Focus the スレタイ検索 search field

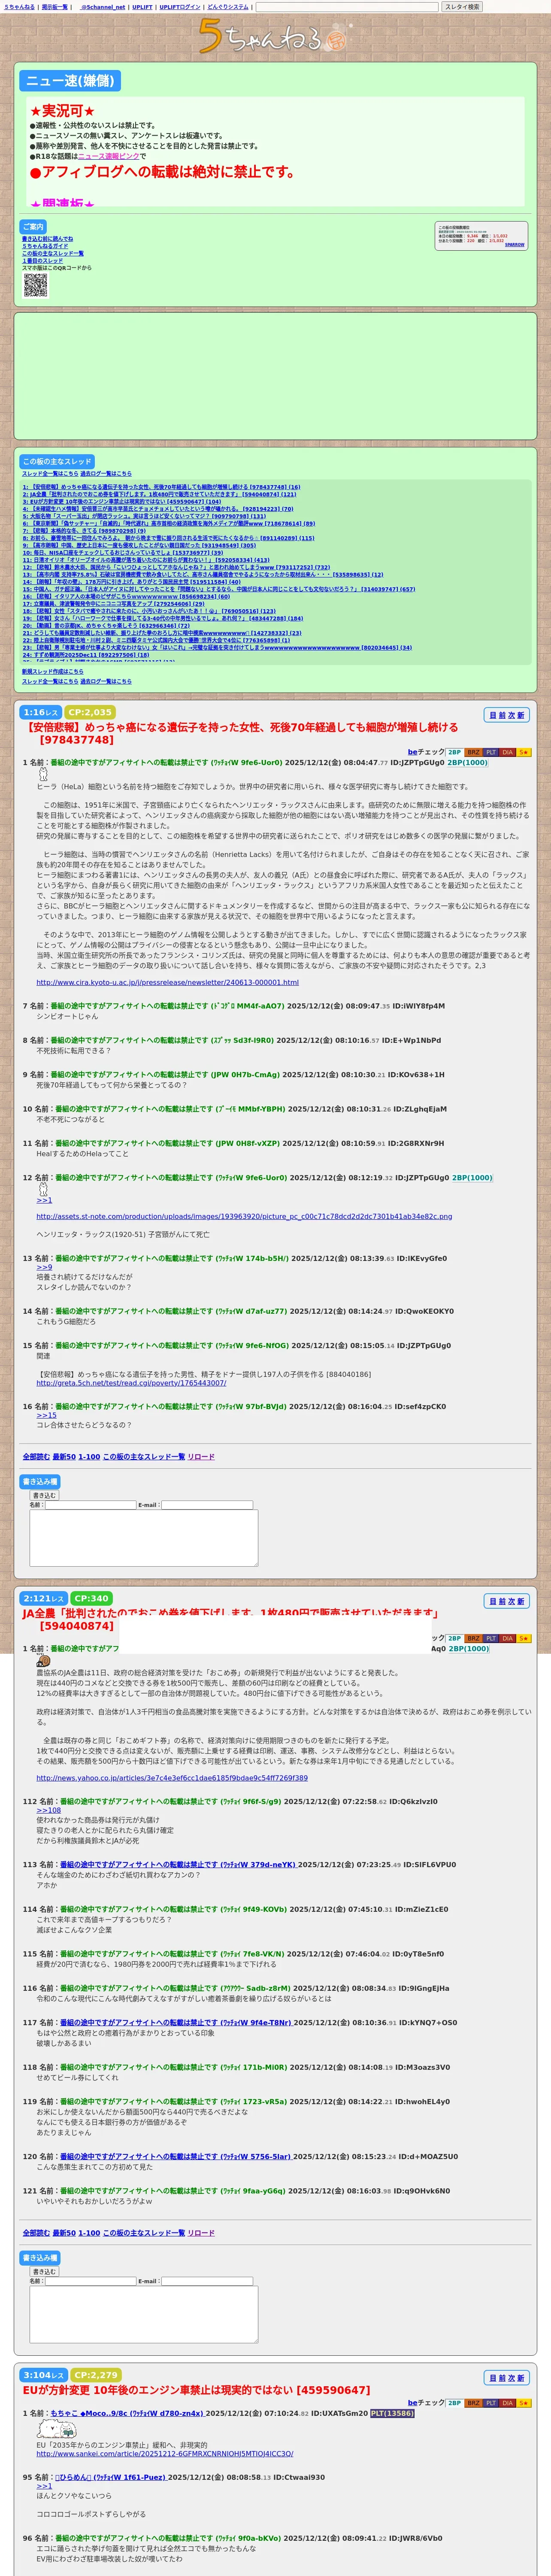[x=347, y=7]
